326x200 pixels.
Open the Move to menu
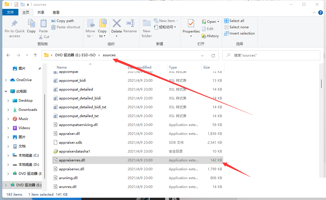click(x=90, y=29)
